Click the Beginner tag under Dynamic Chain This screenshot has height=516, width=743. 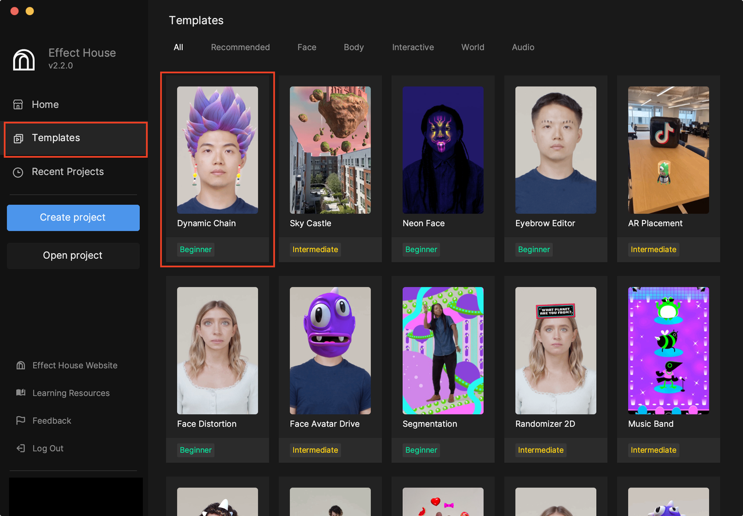click(196, 250)
